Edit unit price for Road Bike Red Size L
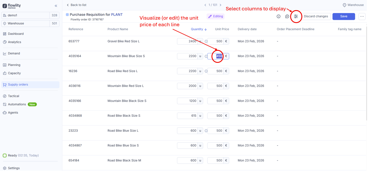This screenshot has width=368, height=175. 216,71
